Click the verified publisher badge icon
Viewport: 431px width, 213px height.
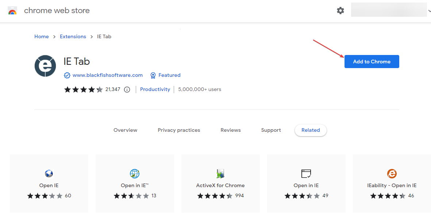(67, 75)
